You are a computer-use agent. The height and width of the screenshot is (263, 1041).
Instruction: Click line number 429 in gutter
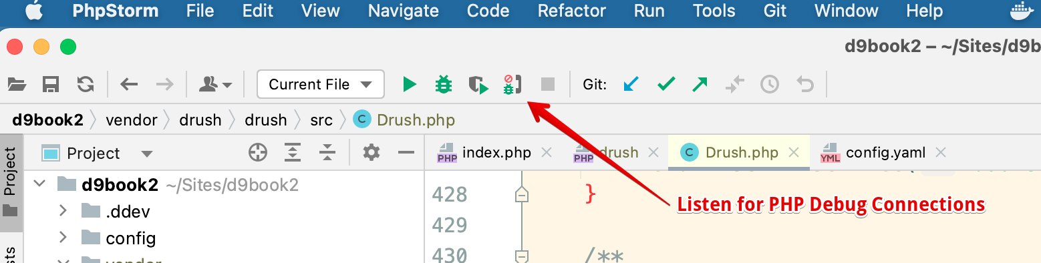click(450, 225)
